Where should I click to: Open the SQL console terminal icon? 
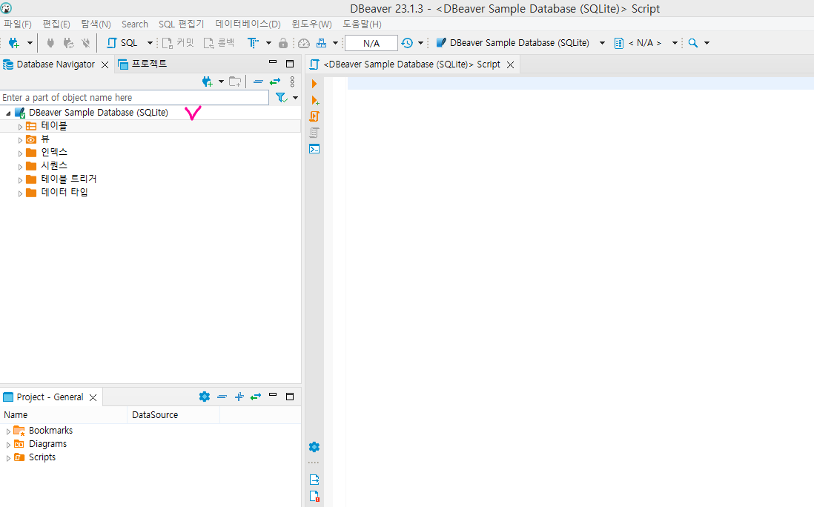(x=314, y=149)
